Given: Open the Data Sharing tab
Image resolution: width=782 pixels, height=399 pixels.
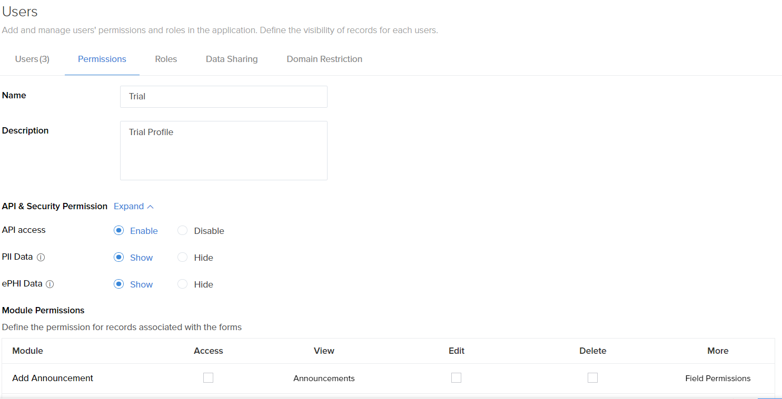Looking at the screenshot, I should click(x=232, y=59).
